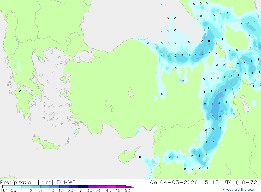261x192 pixels.
Task: Click the 0.5–1 mm legend color swatch
Action: (x=17, y=187)
